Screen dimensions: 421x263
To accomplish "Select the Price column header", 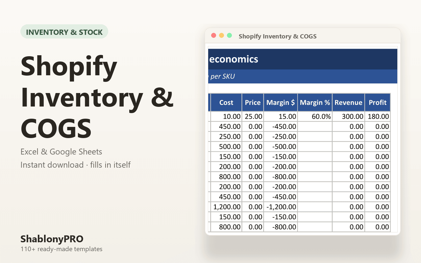I will click(253, 103).
